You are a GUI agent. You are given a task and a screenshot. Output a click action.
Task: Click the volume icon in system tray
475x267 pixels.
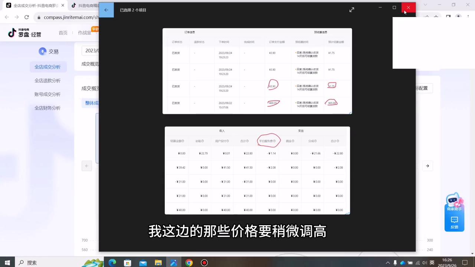coord(425,263)
